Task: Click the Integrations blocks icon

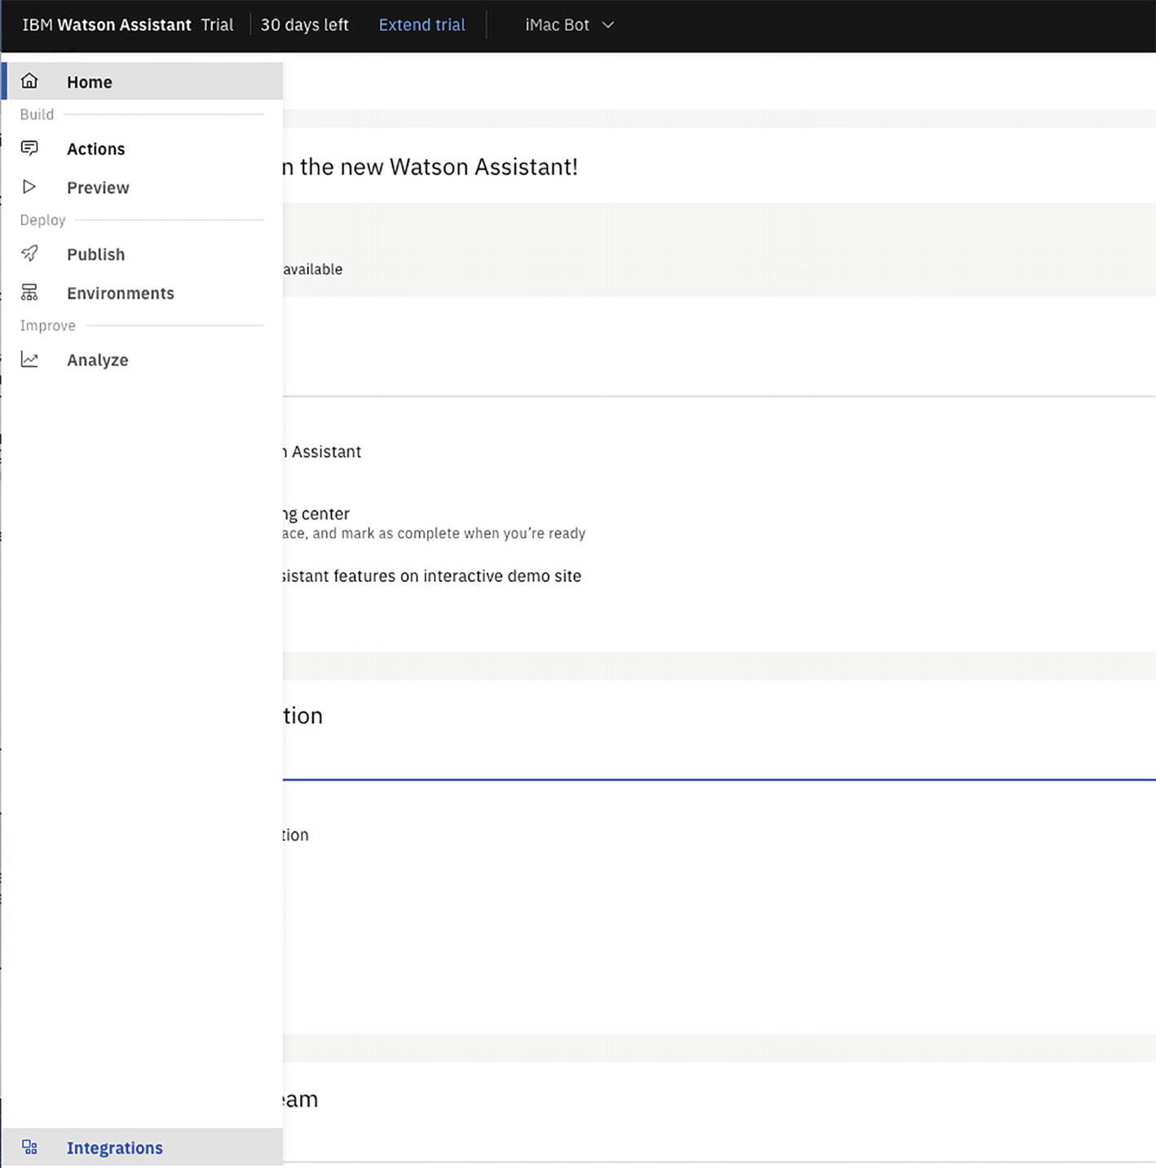Action: [x=29, y=1148]
